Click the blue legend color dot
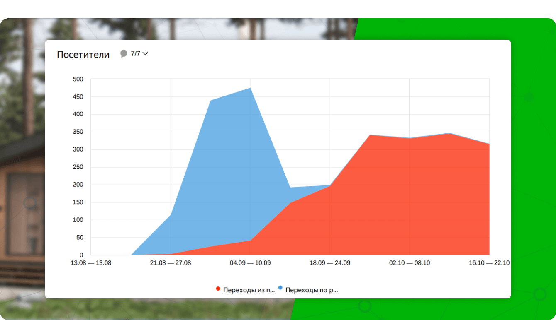The image size is (556, 320). click(280, 288)
